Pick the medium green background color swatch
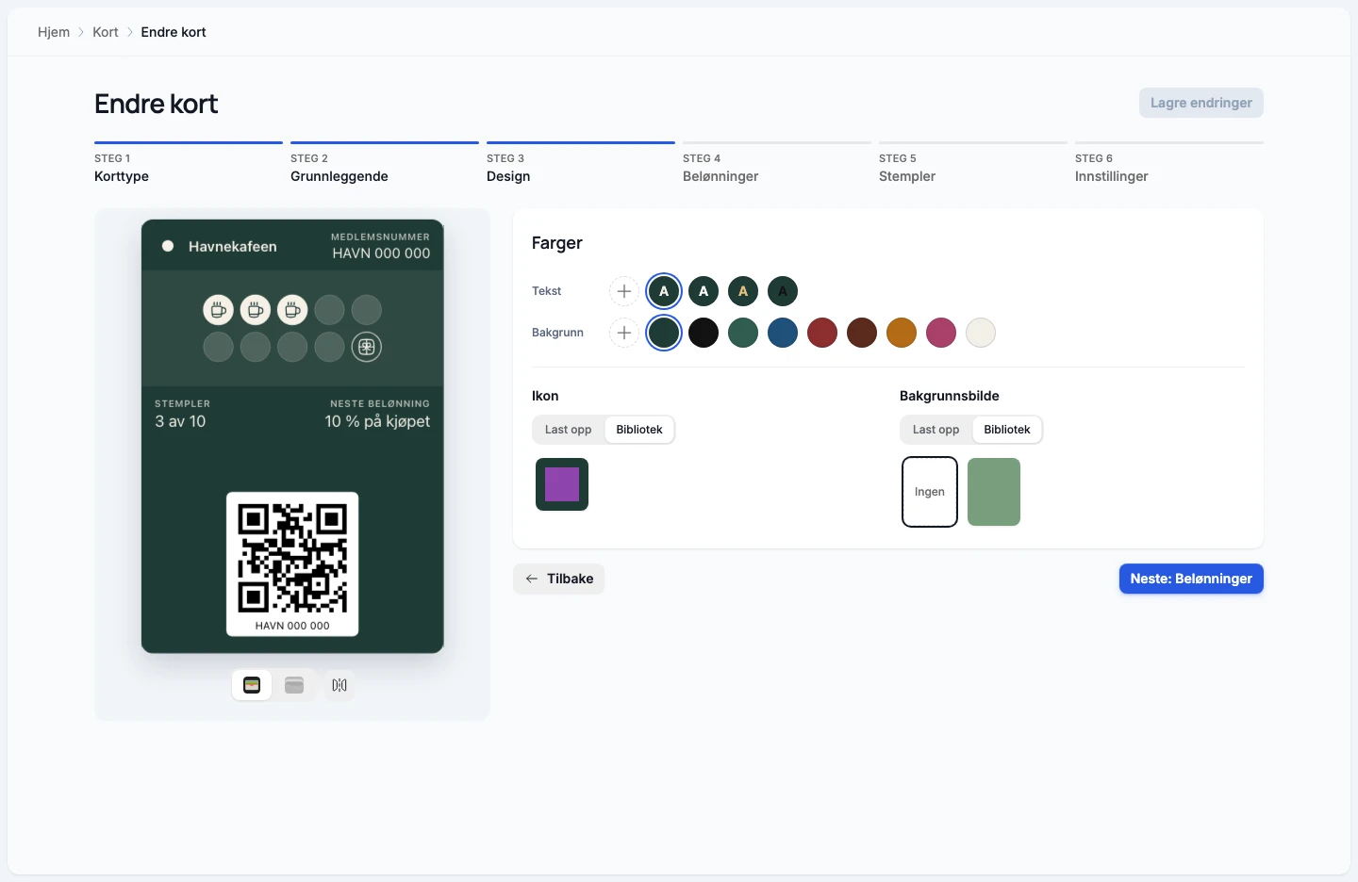Image resolution: width=1358 pixels, height=882 pixels. click(743, 333)
